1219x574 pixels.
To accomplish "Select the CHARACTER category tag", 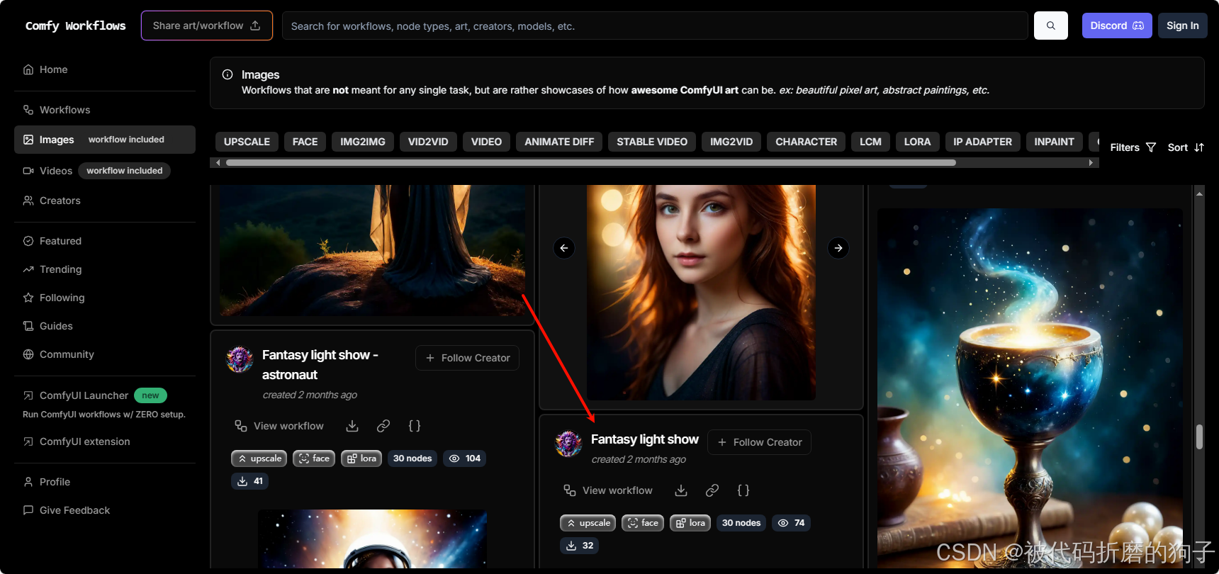I will pyautogui.click(x=806, y=142).
